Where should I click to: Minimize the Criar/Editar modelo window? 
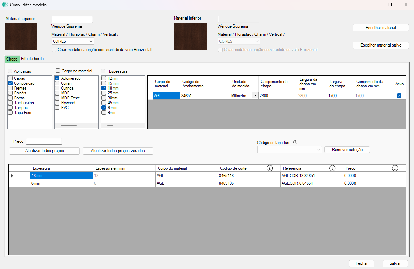click(x=373, y=5)
